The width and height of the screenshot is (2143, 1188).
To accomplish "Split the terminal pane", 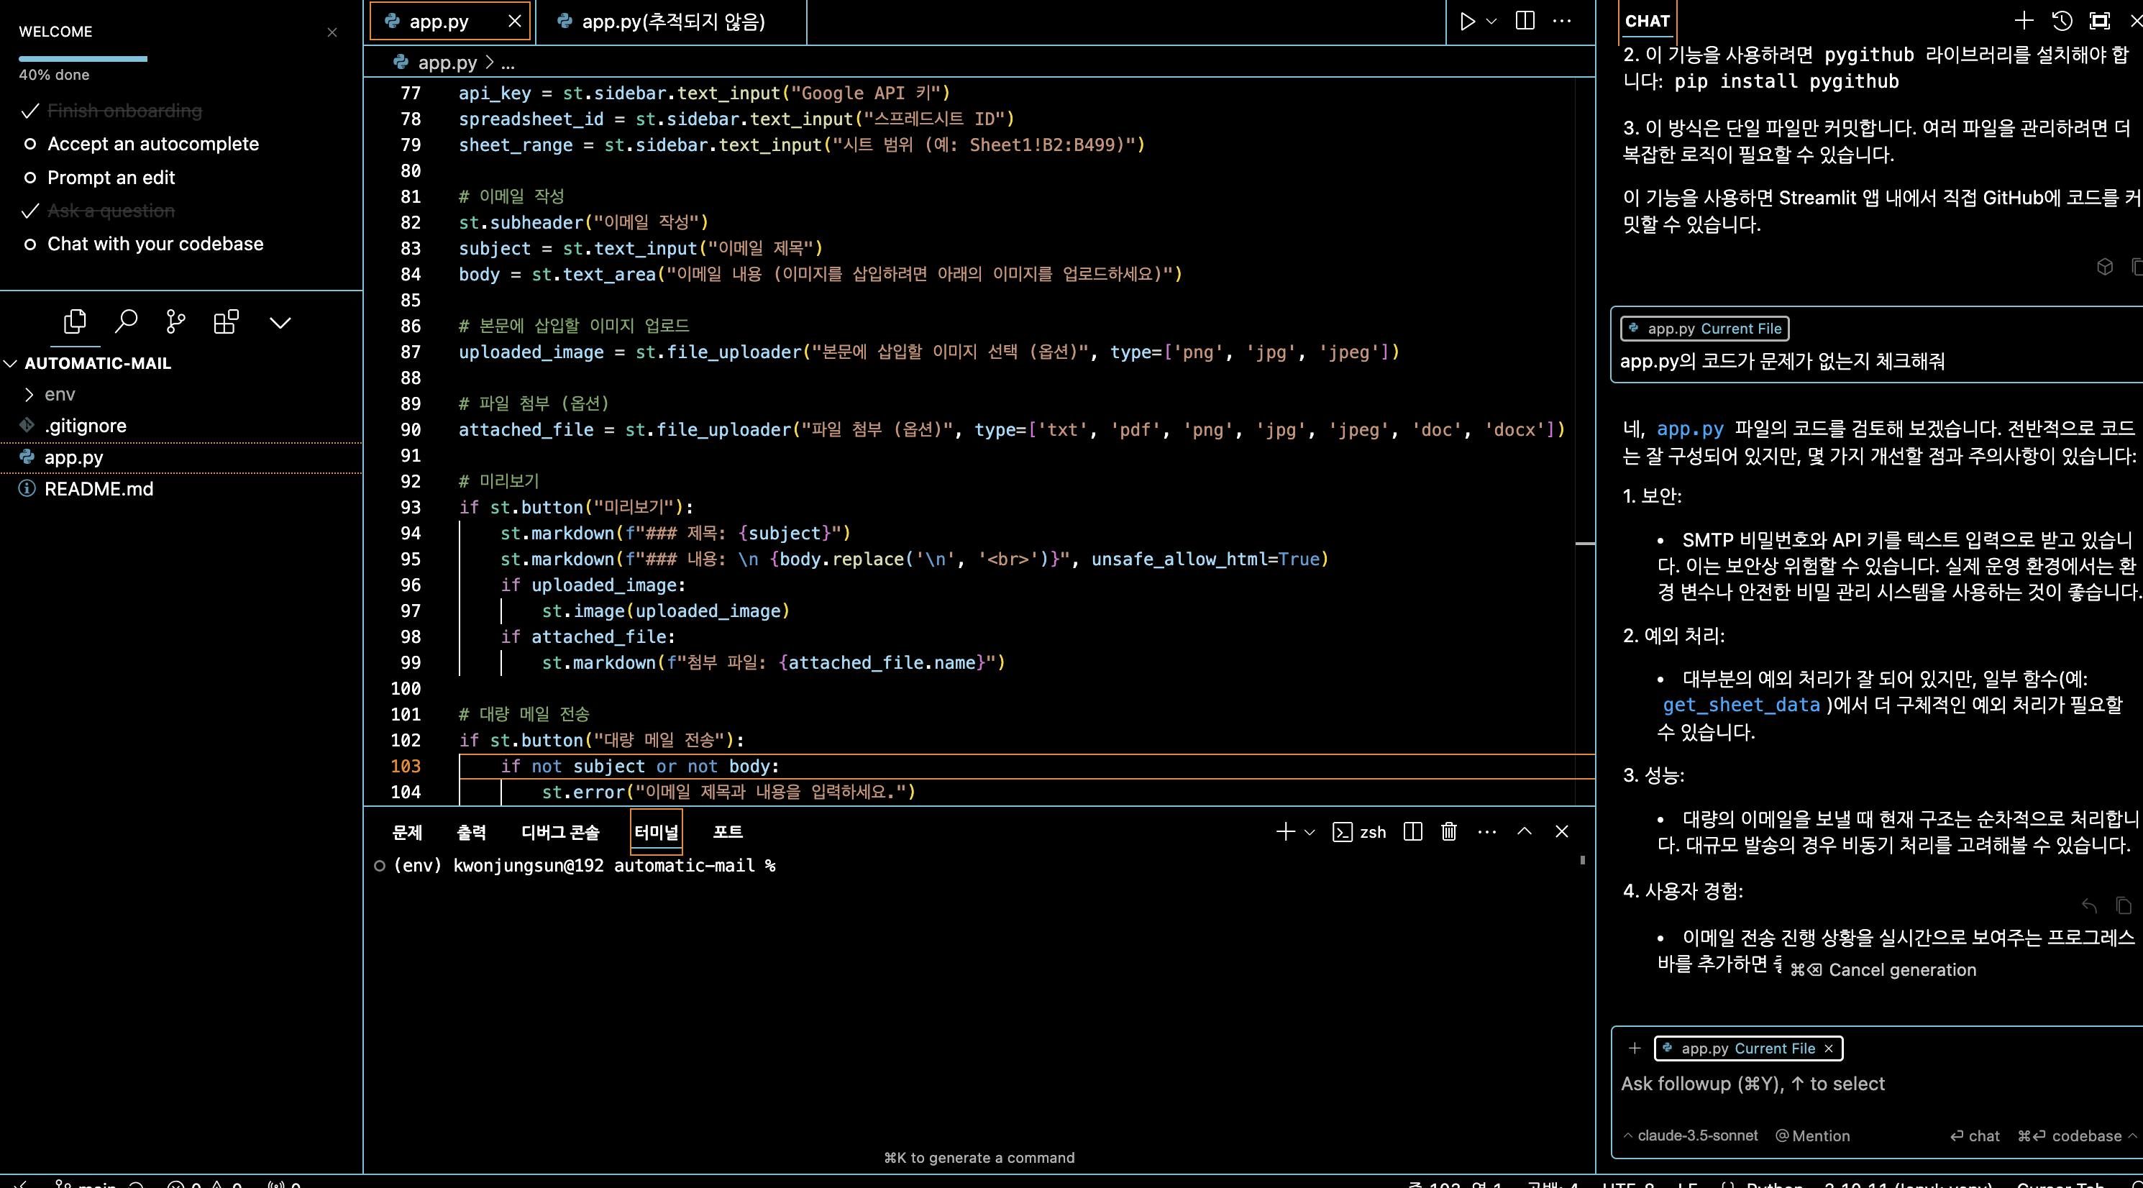I will 1412,832.
